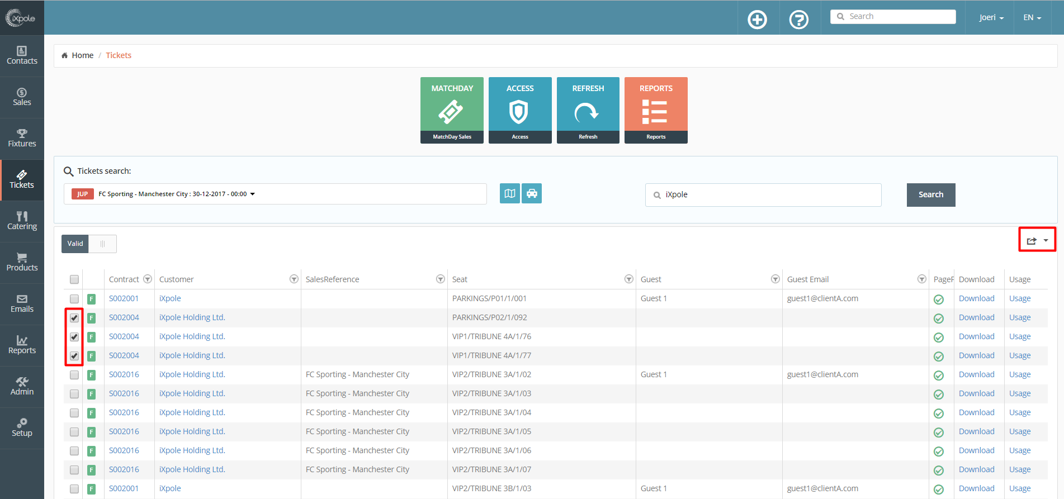Open the fixture selector dropdown
1064x499 pixels.
pyautogui.click(x=275, y=194)
